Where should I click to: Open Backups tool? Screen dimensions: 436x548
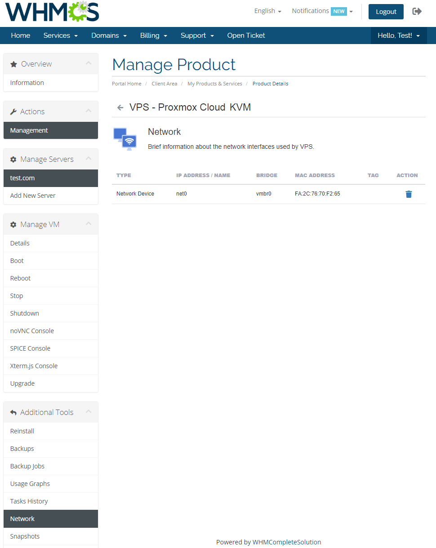coord(51,449)
